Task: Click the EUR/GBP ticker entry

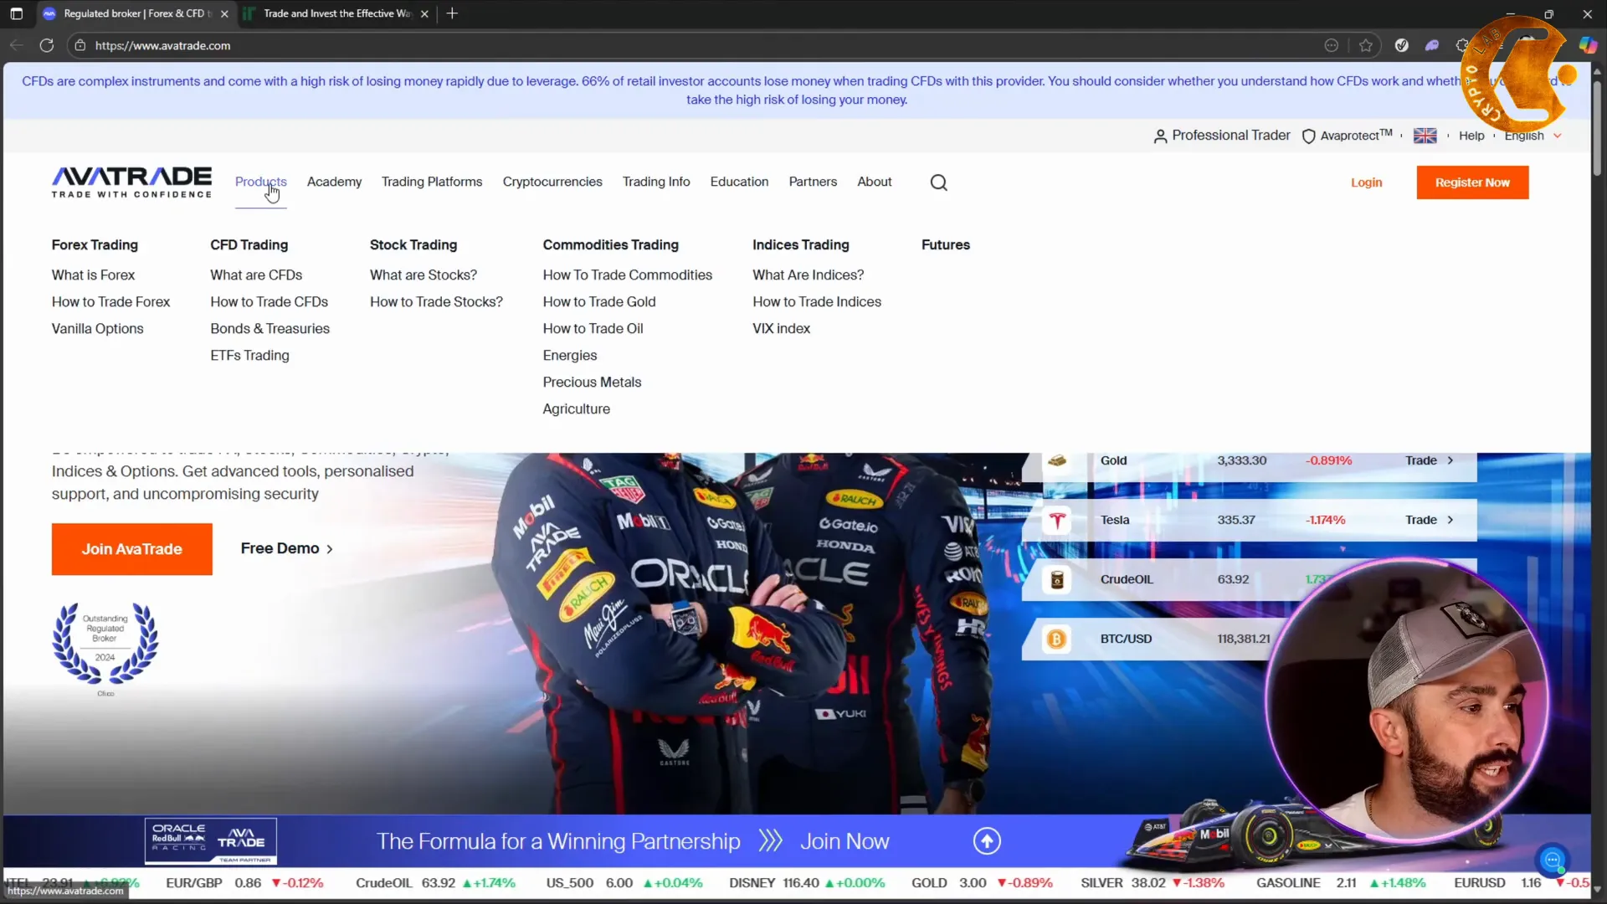Action: (x=244, y=883)
